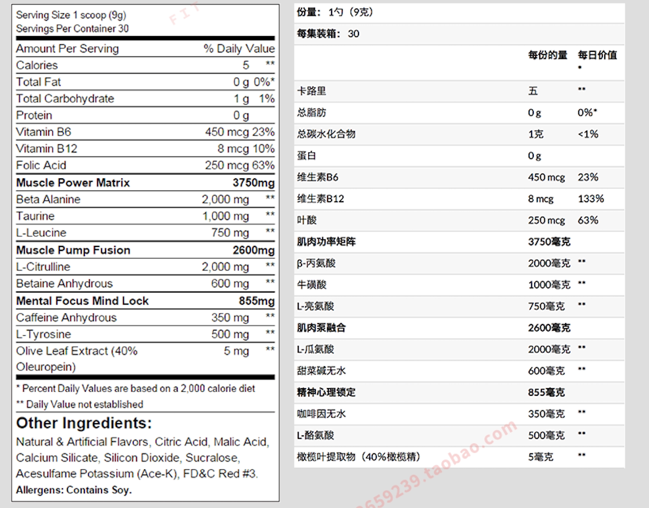Click the '肌肉功率矩阵' bold row label
649x508 pixels.
coord(326,242)
